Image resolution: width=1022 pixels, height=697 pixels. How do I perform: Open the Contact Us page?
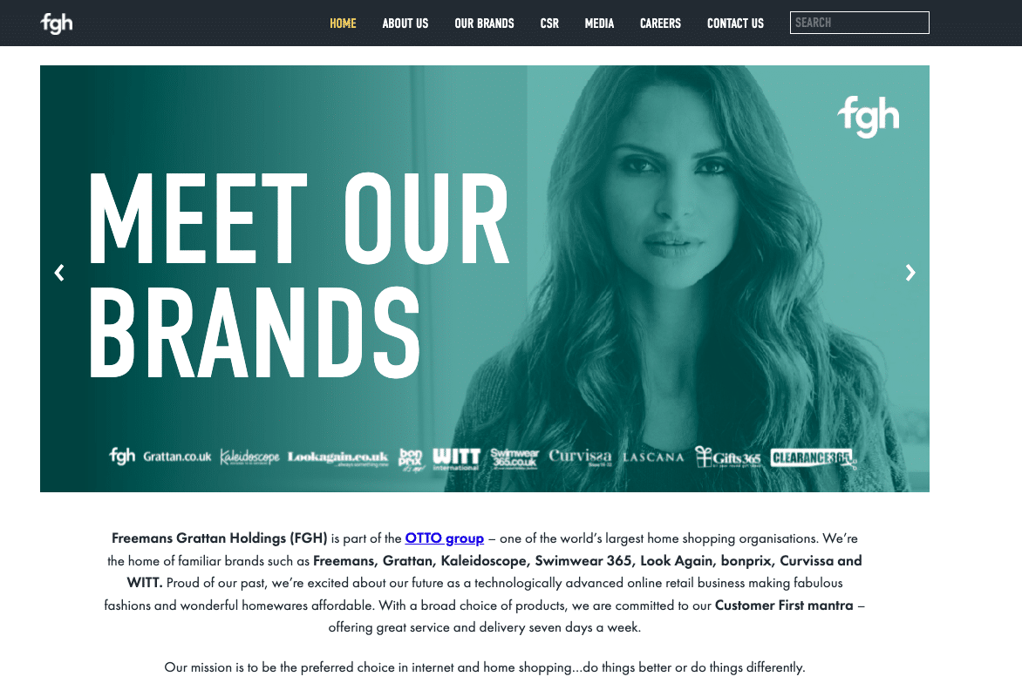click(x=735, y=24)
